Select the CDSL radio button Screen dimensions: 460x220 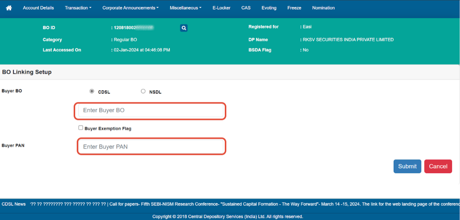pos(92,92)
